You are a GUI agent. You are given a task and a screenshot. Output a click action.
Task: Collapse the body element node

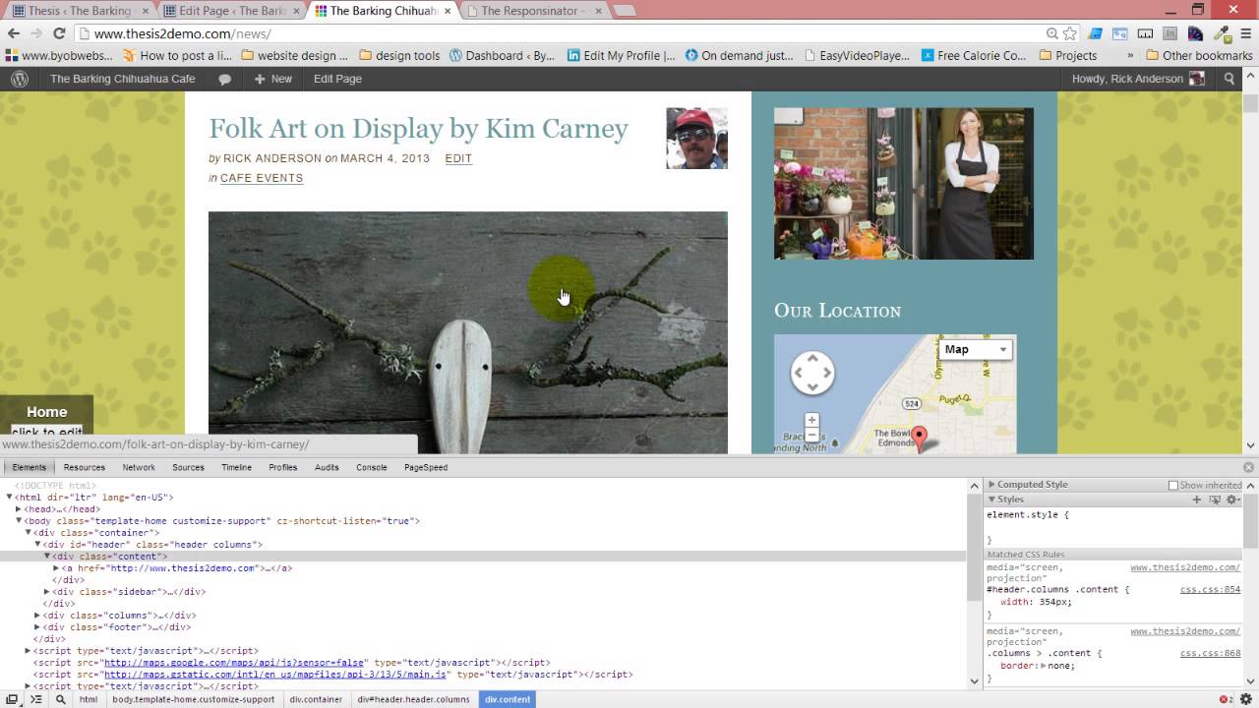[19, 521]
